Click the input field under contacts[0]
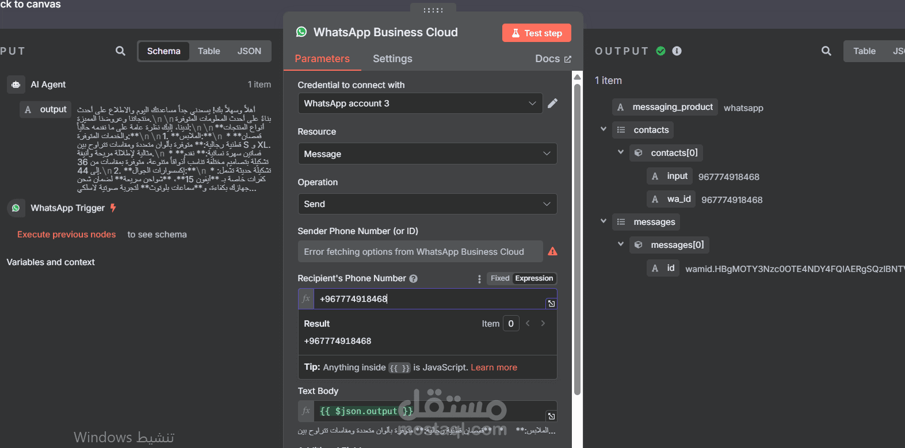Image resolution: width=905 pixels, height=448 pixels. point(670,176)
